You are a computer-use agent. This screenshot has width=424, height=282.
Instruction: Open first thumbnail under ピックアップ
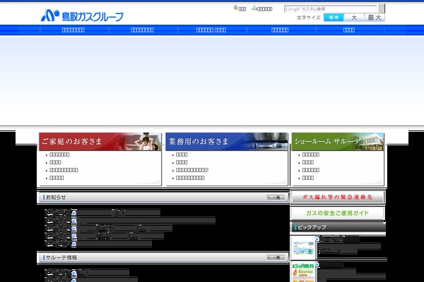click(x=303, y=247)
